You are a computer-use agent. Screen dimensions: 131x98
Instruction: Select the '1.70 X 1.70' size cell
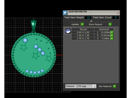(83, 38)
